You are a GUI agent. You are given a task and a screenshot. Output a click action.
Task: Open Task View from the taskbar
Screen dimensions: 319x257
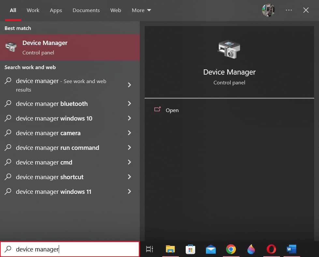(150, 249)
